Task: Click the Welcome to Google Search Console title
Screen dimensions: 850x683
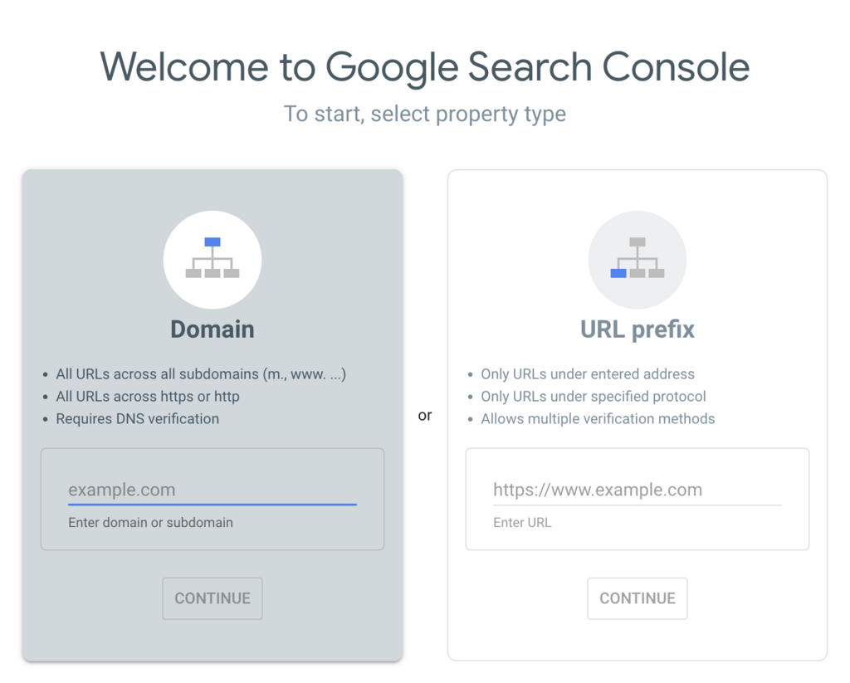Action: (424, 66)
